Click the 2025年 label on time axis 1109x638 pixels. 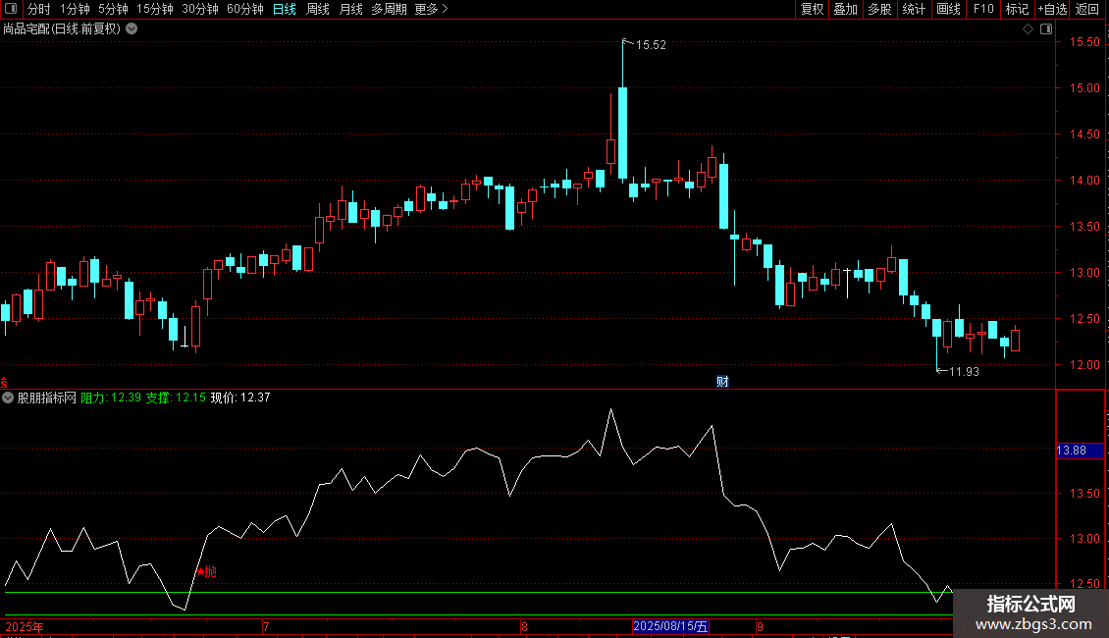(x=25, y=626)
